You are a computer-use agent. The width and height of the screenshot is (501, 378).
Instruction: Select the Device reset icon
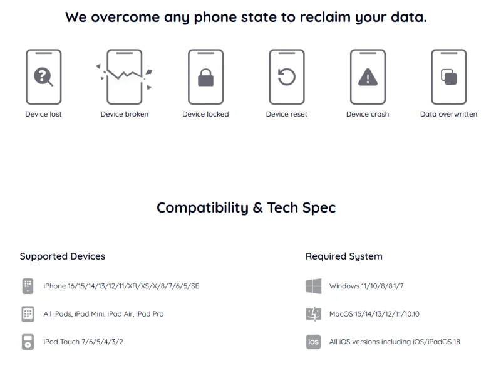(287, 76)
